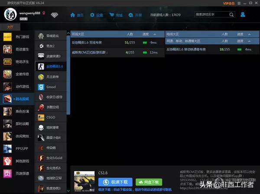Click the game list scroll-up arrow
This screenshot has width=260, height=194.
click(x=68, y=33)
